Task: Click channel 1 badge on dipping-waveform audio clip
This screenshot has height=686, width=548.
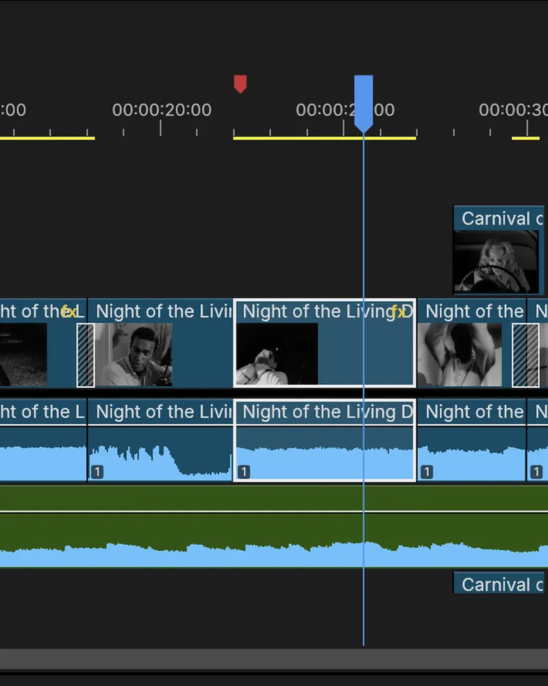Action: coord(97,472)
